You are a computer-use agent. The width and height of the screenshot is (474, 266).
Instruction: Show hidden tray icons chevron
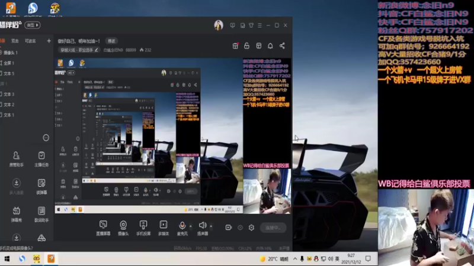pyautogui.click(x=295, y=259)
